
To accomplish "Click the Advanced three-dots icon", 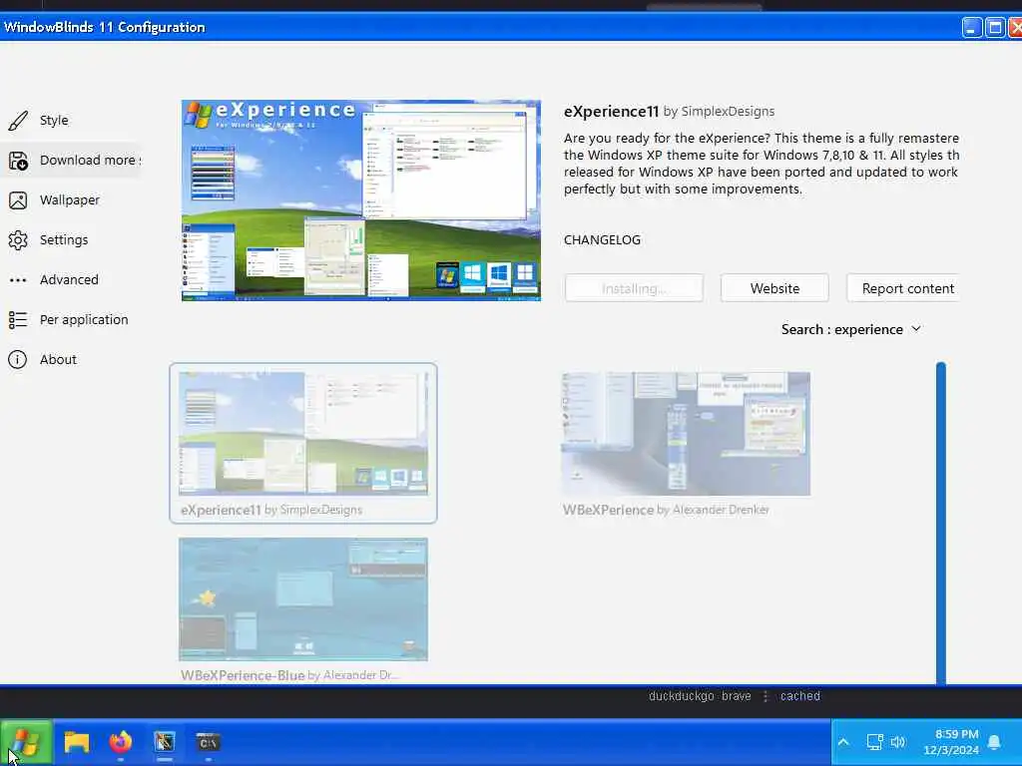I will [18, 280].
